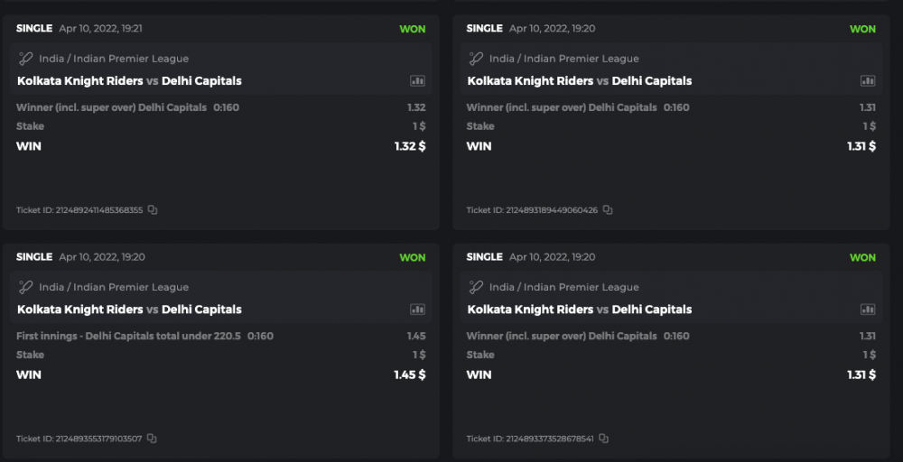Click the 1.45 $ win amount
The width and height of the screenshot is (903, 462).
[409, 374]
